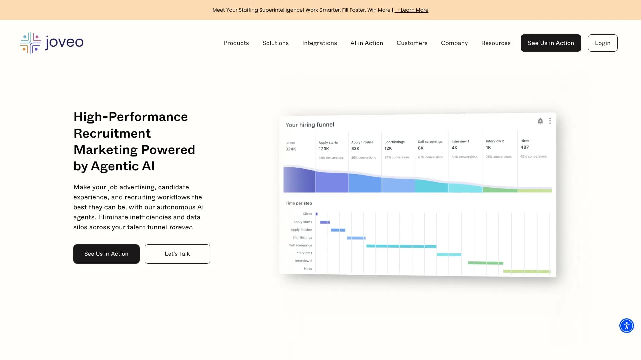641x360 pixels.
Task: Click the Login button
Action: 602,43
